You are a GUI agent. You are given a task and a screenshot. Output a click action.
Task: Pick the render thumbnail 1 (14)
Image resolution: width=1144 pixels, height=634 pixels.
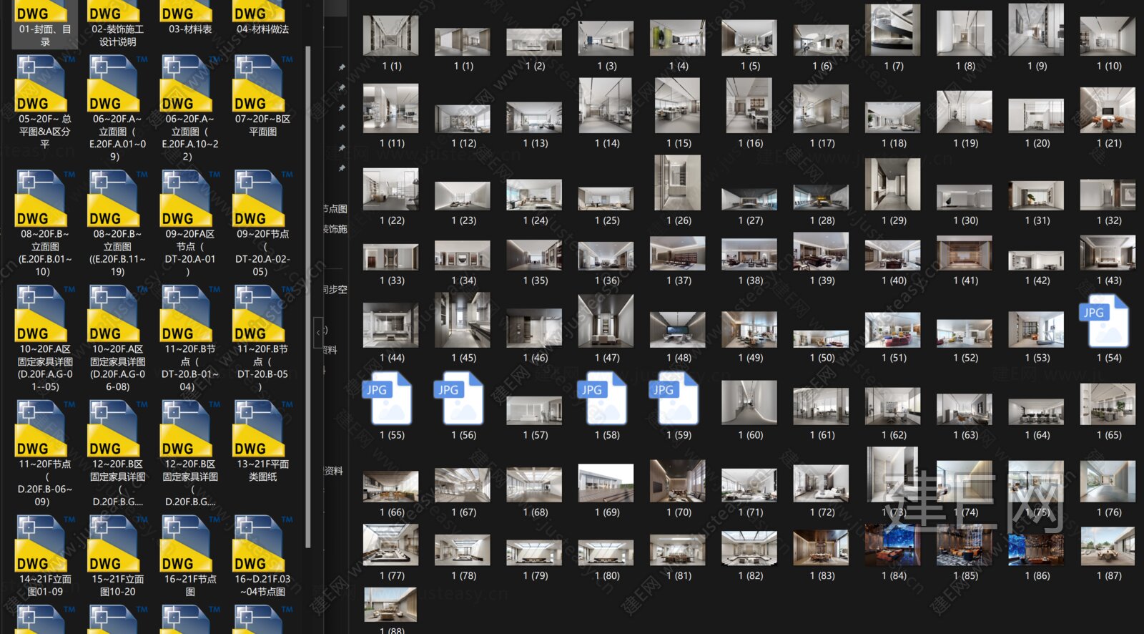click(606, 106)
